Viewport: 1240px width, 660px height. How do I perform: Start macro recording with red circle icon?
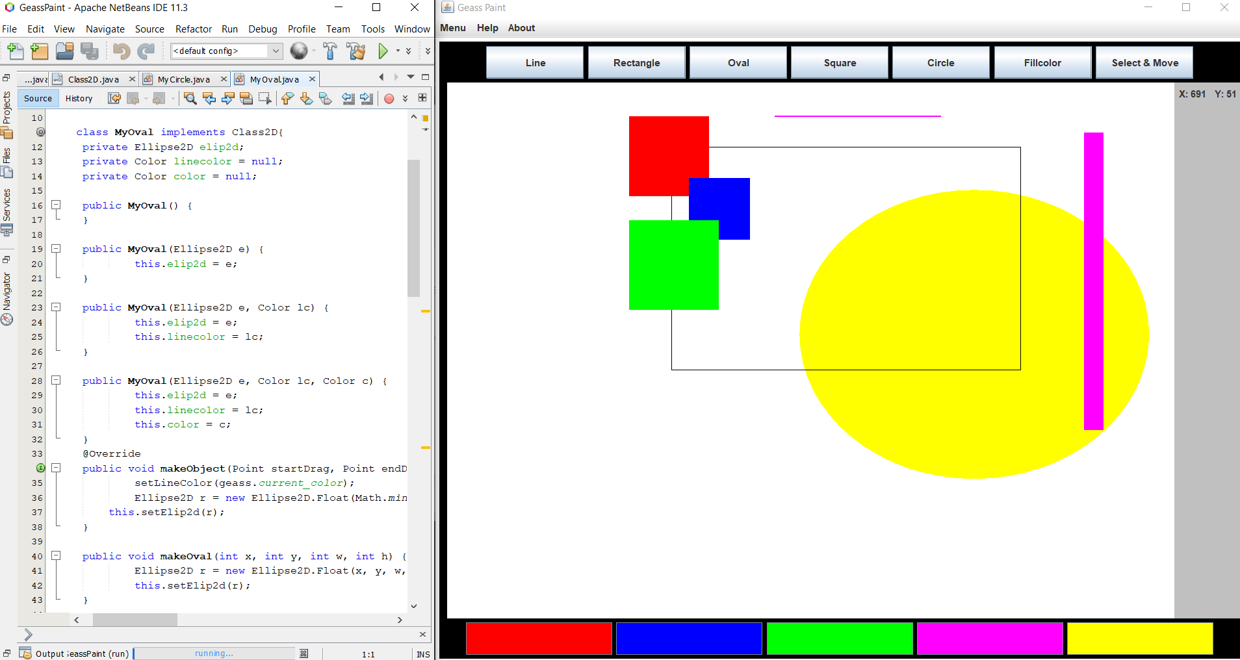click(389, 99)
